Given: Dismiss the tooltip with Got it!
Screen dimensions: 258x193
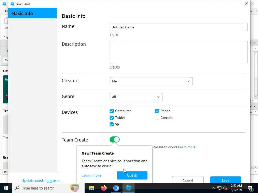Looking at the screenshot, I should point(132,175).
